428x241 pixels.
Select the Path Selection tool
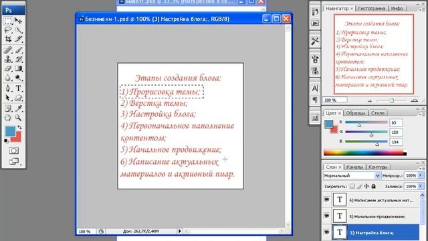pos(8,98)
